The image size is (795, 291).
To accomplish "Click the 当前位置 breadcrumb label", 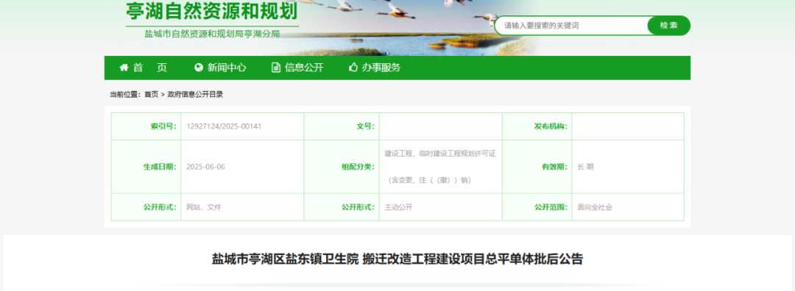I will point(124,95).
